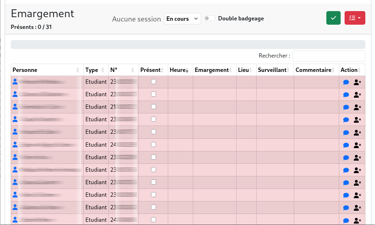The image size is (375, 225).
Task: Click the comment bubble icon in third row
Action: [346, 107]
